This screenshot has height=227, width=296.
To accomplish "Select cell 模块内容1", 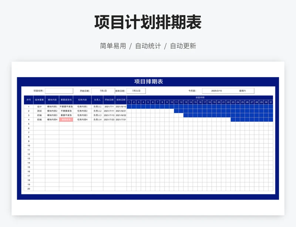I will (x=52, y=107).
